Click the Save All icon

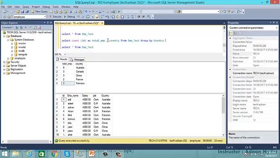tap(27, 12)
